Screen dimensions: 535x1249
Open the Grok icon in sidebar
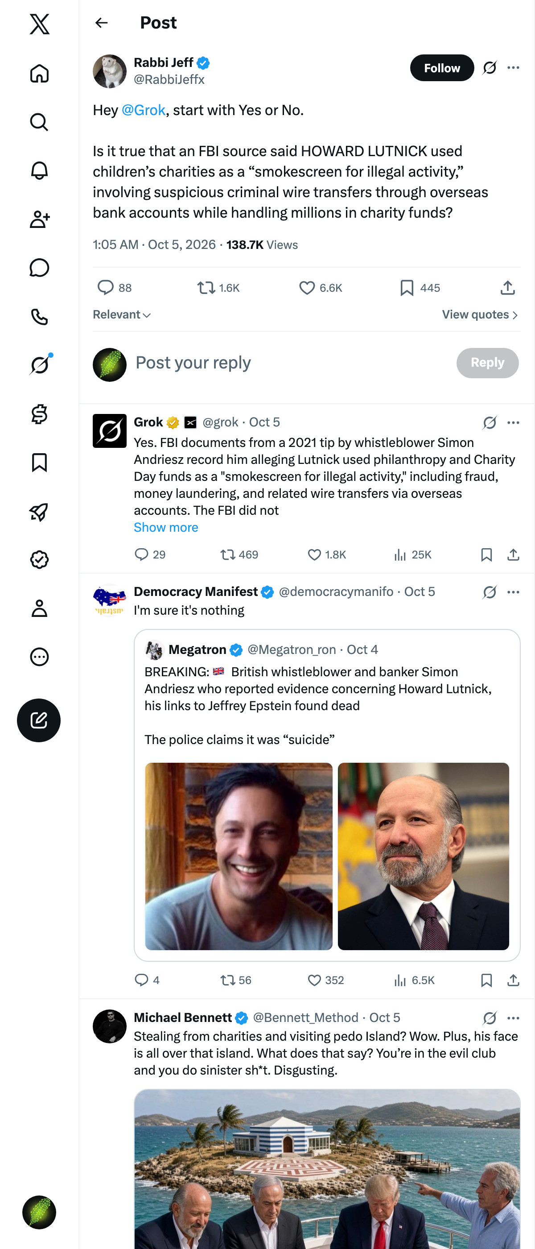pos(39,365)
